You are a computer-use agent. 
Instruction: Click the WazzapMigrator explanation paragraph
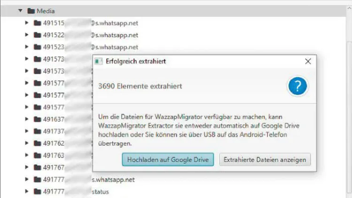click(x=199, y=130)
